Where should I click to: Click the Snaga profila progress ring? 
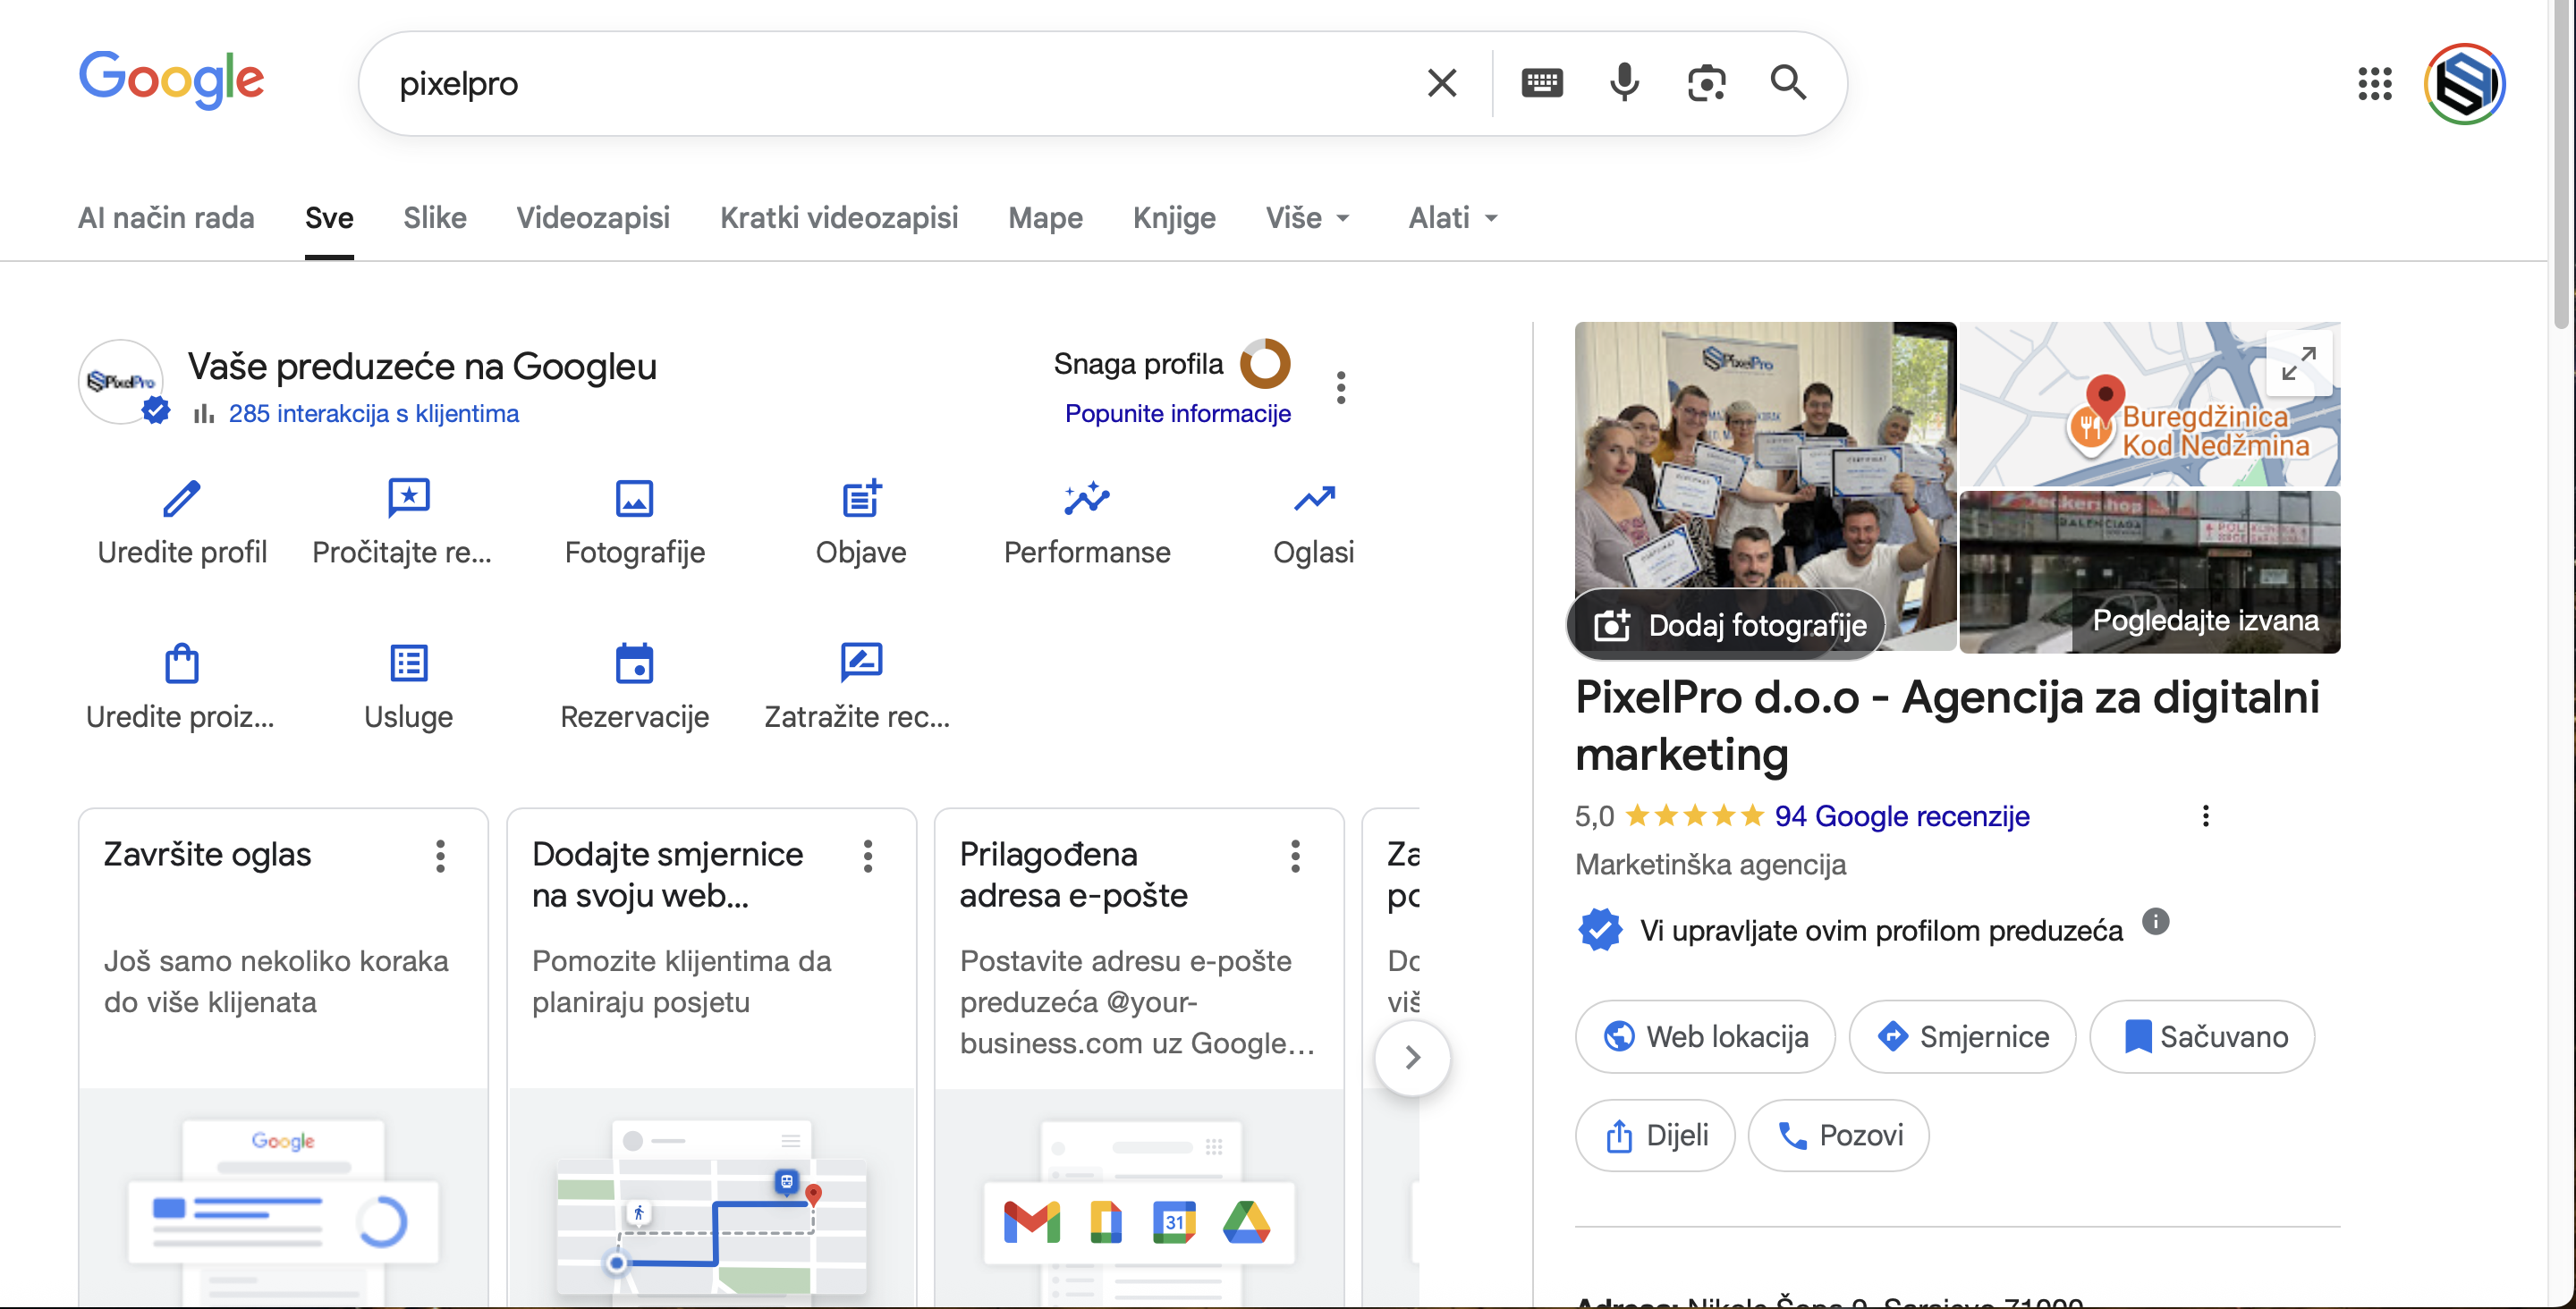[x=1265, y=363]
